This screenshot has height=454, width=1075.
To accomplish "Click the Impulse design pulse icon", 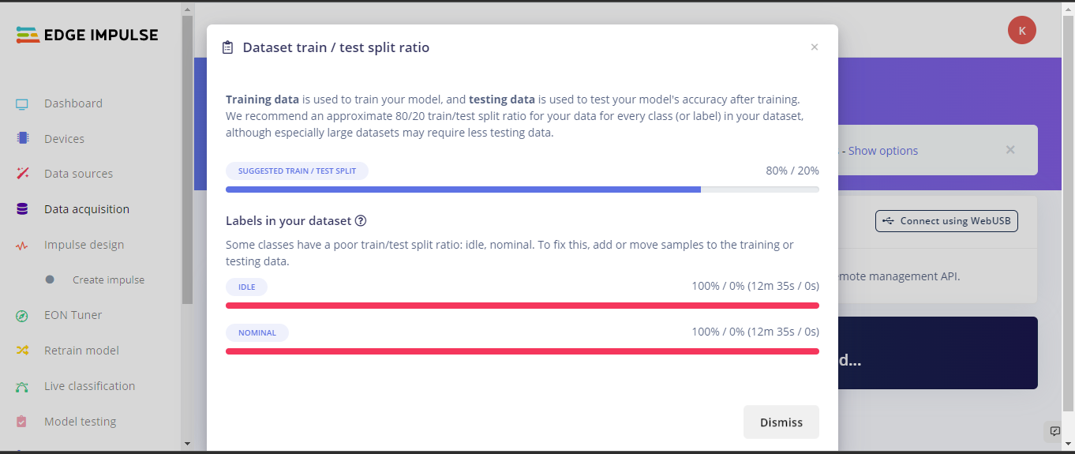I will (x=22, y=245).
